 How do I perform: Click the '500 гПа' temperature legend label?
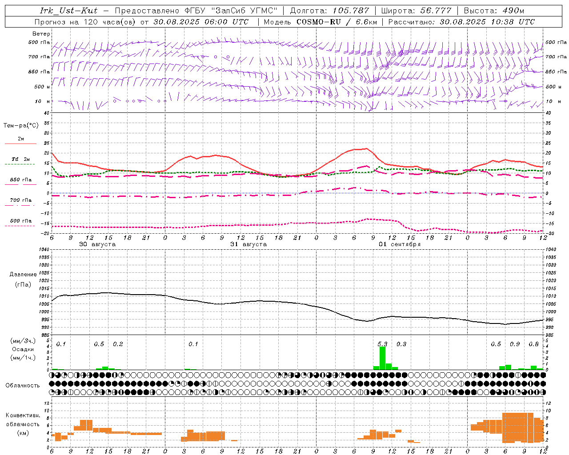click(x=21, y=221)
